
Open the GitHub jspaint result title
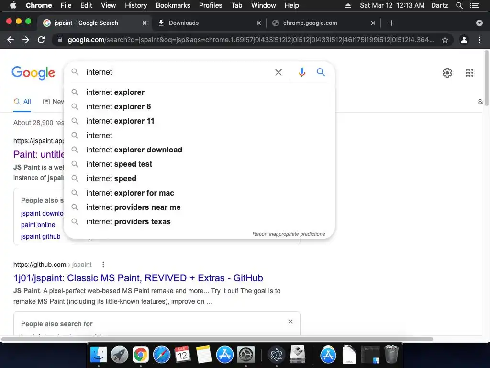coord(138,278)
